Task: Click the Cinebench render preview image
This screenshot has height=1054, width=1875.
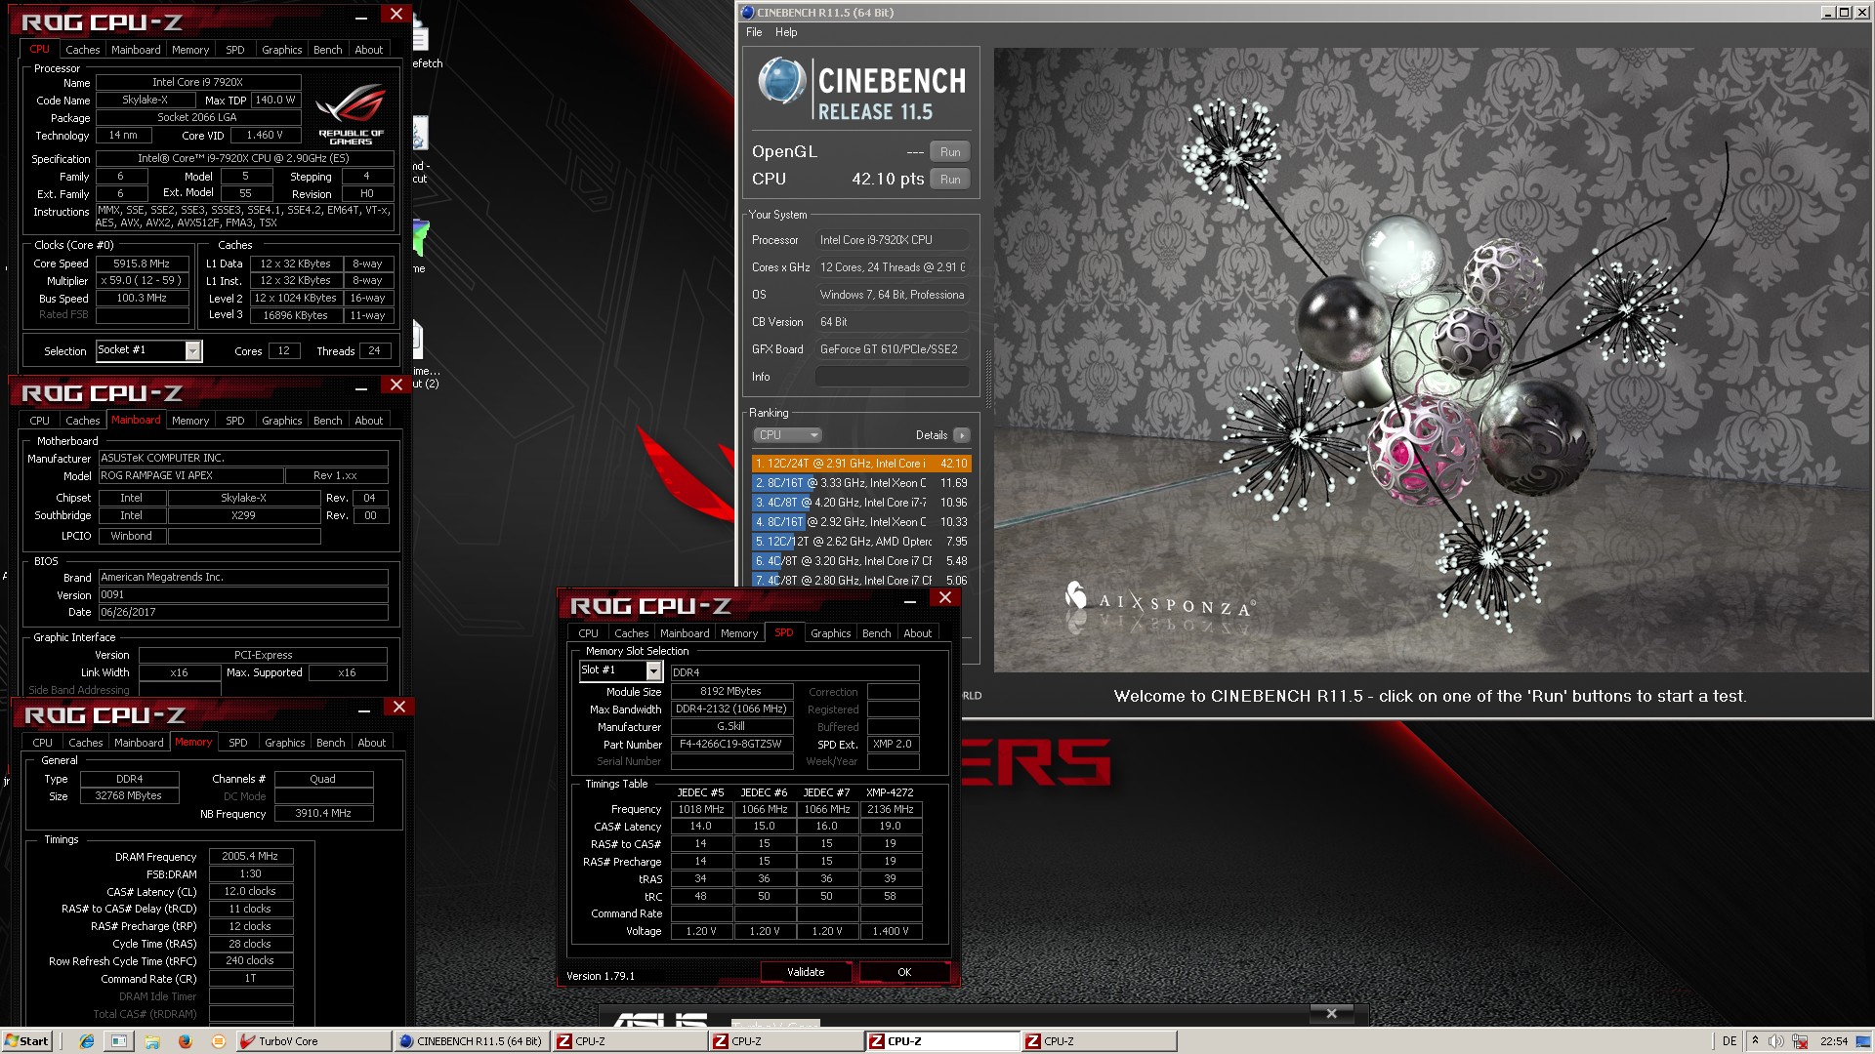Action: click(1433, 359)
